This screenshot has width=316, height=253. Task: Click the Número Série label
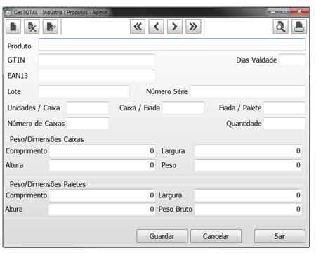[x=167, y=91]
